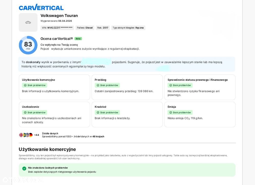Click the 'Paliwo: Diesel' tag

pyautogui.click(x=85, y=28)
